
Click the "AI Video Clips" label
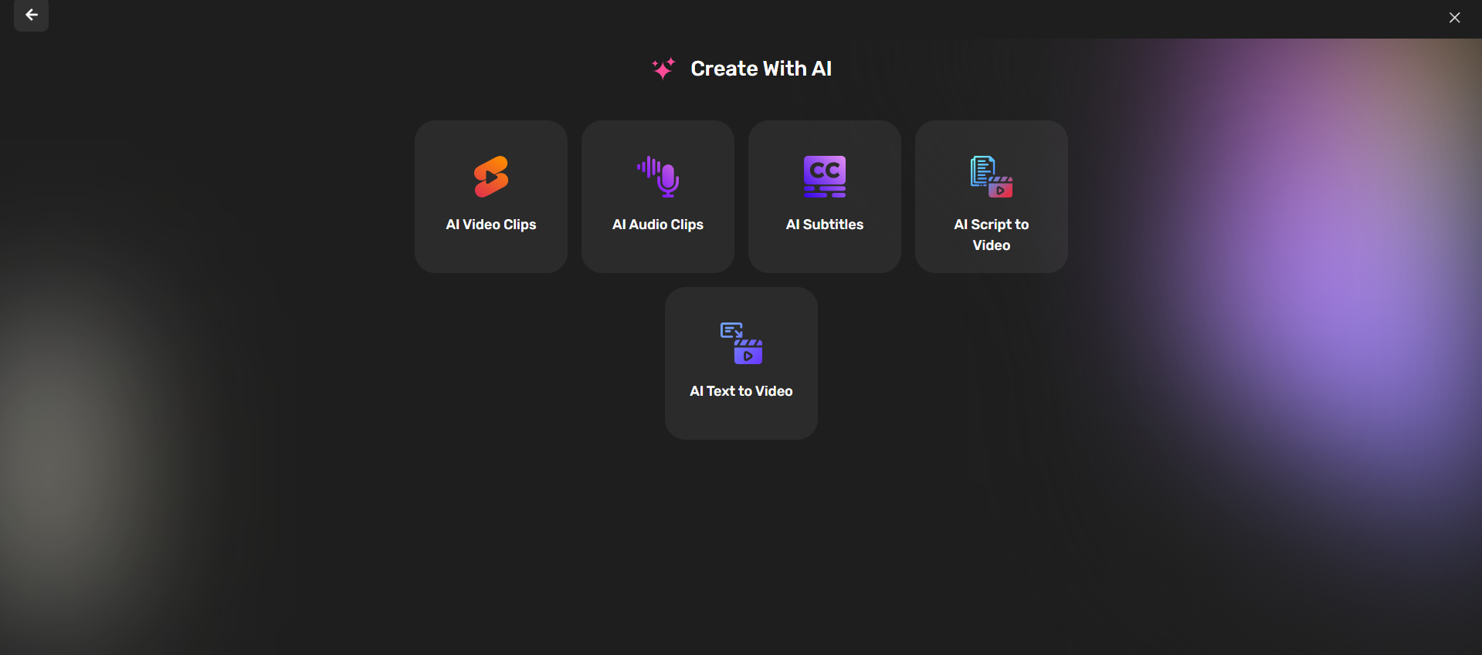point(491,225)
